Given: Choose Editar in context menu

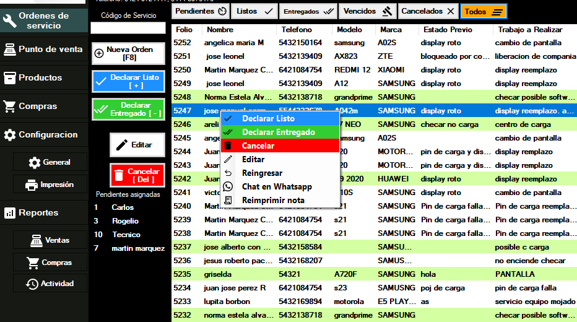Looking at the screenshot, I should coord(280,159).
